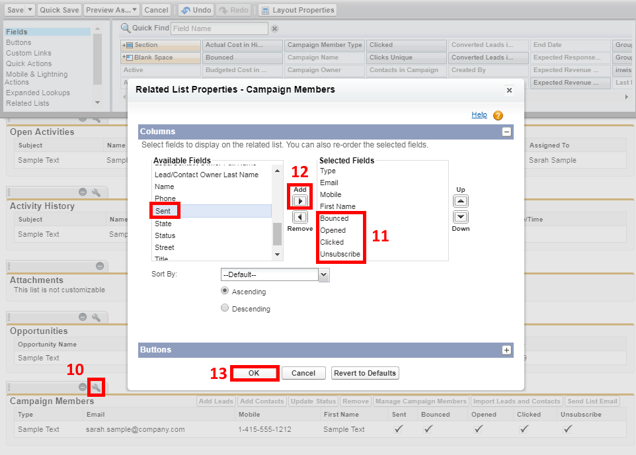Open the Help question mark icon
This screenshot has width=636, height=455.
click(x=498, y=115)
